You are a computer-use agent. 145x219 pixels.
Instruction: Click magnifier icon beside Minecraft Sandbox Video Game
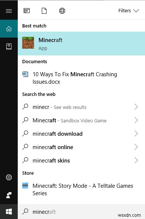[x=25, y=120]
